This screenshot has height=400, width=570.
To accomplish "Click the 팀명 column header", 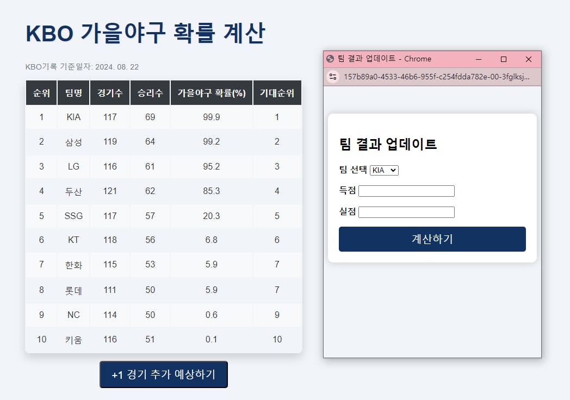I will click(73, 93).
